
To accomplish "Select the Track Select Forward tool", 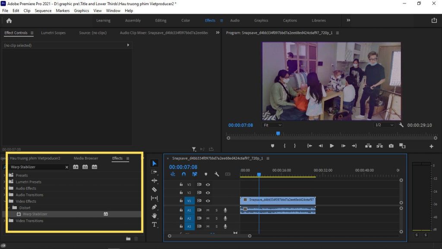I will [155, 172].
